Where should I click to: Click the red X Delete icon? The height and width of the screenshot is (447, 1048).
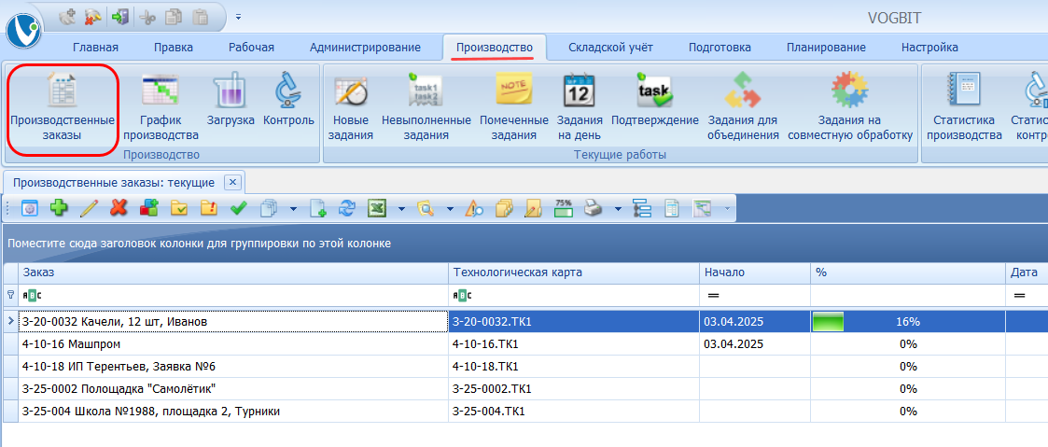click(x=119, y=208)
